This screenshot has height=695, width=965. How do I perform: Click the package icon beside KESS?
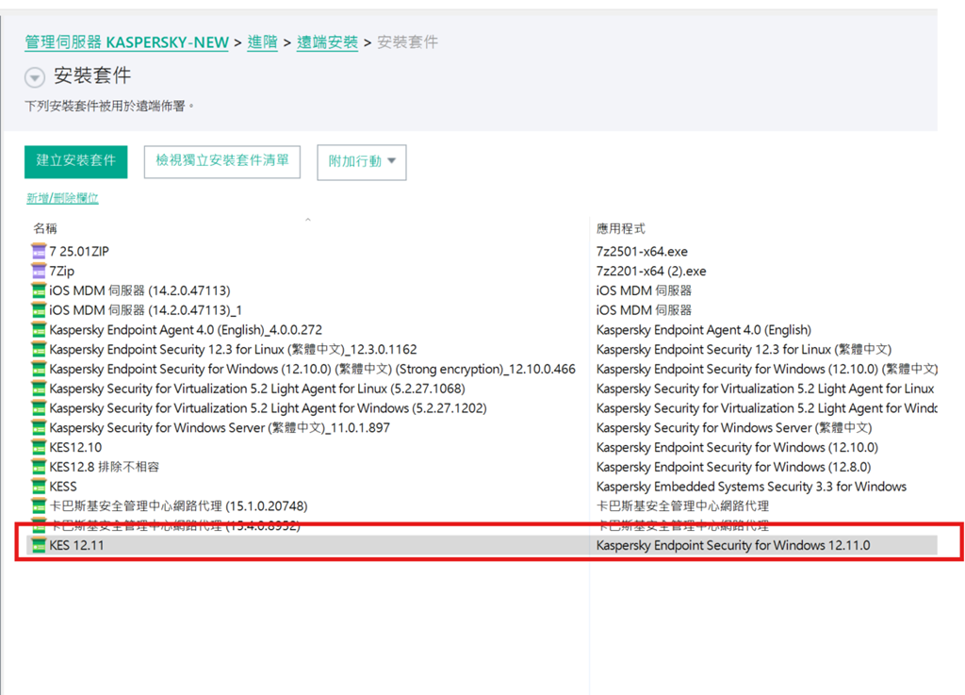(39, 487)
